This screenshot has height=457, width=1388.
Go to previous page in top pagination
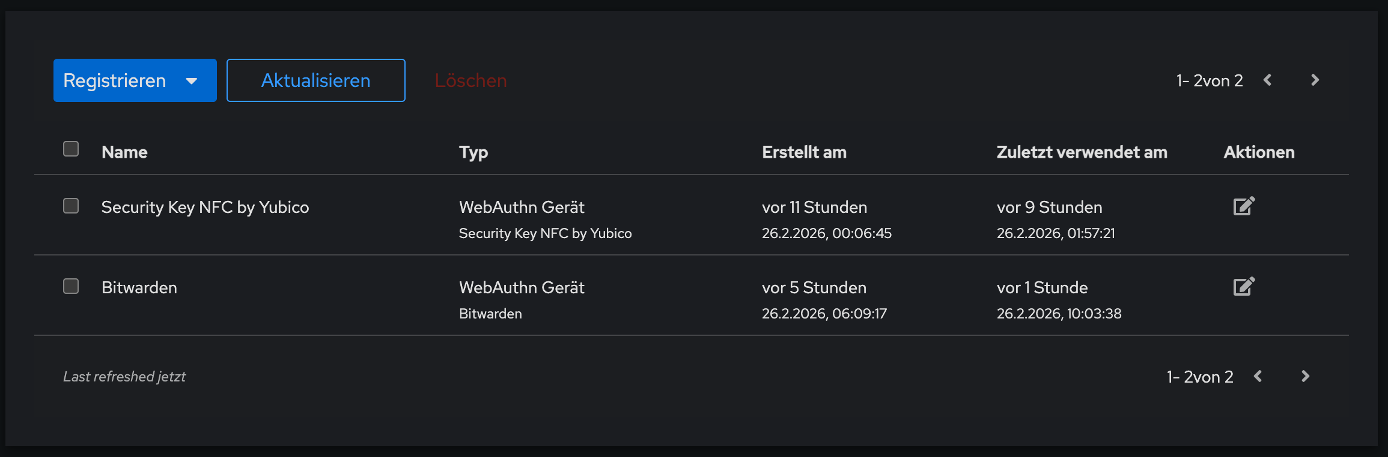pyautogui.click(x=1268, y=80)
